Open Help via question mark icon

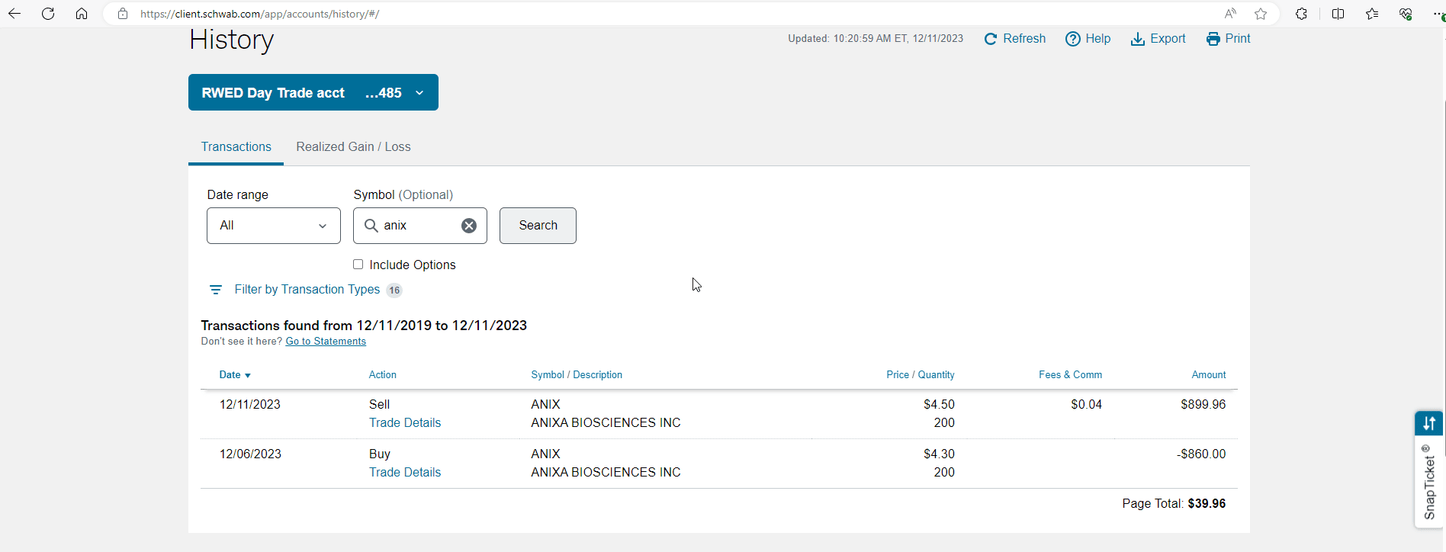tap(1072, 39)
